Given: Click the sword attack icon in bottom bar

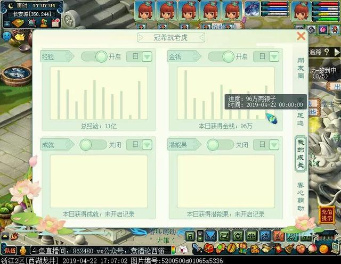Looking at the screenshot, I should tap(197, 249).
